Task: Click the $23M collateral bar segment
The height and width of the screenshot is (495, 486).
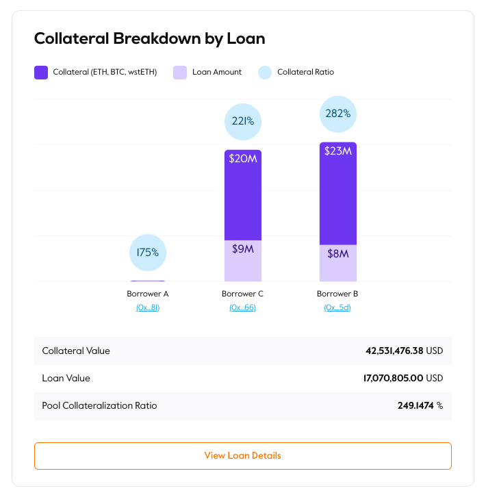Action: coord(338,194)
